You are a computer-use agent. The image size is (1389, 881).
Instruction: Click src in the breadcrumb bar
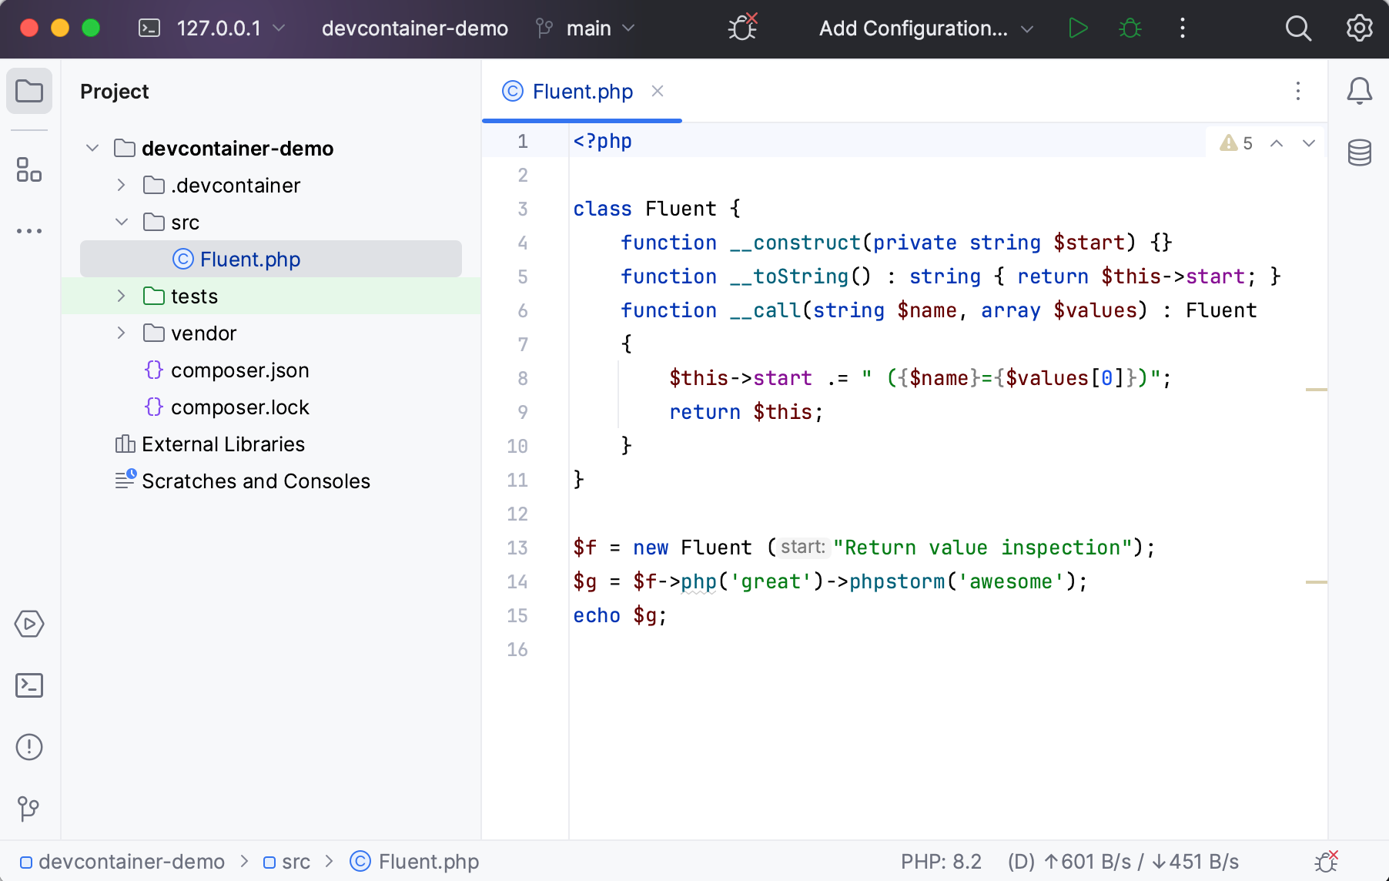point(296,862)
